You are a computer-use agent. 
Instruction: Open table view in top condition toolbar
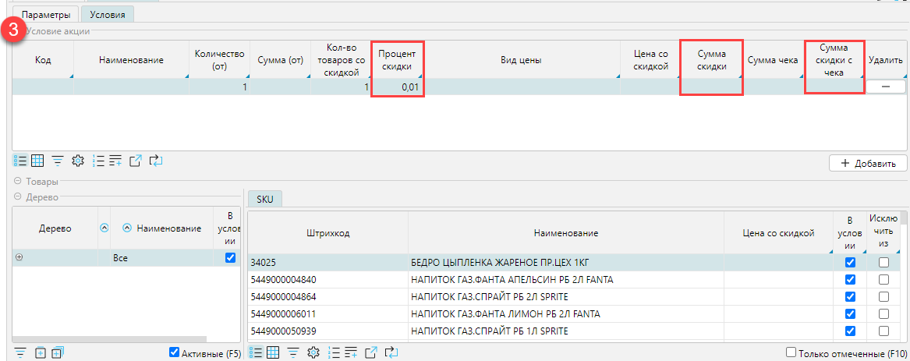(37, 161)
